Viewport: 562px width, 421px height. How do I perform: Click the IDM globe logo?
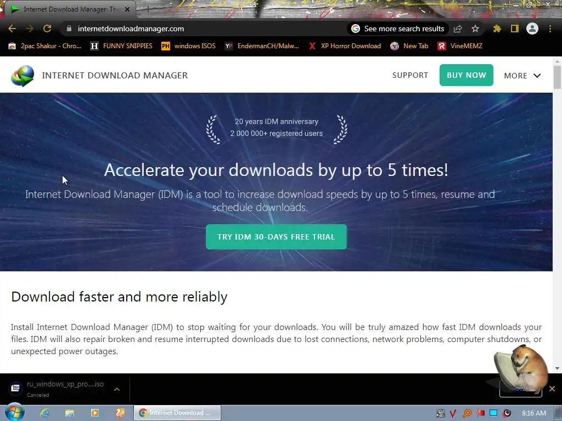23,76
